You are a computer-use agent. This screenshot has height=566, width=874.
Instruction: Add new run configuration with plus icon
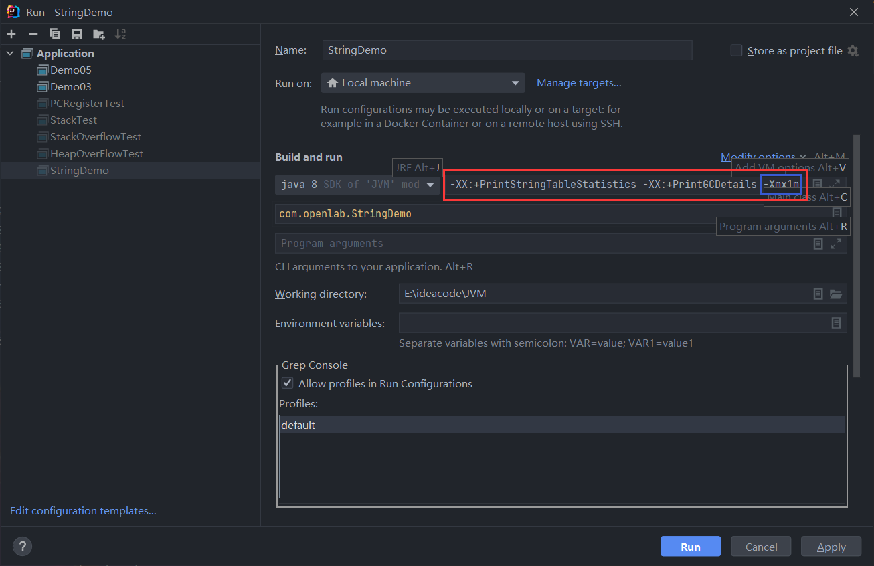tap(12, 34)
